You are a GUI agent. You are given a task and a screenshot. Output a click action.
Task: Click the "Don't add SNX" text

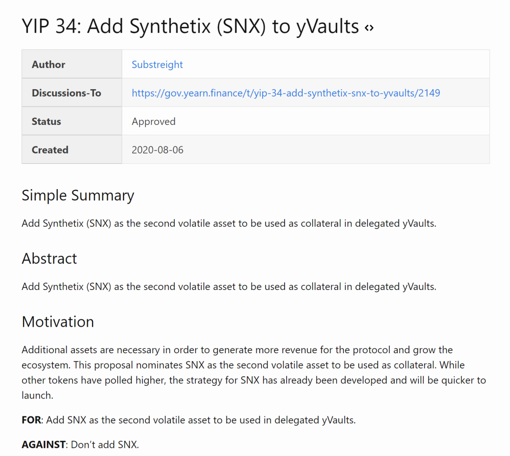pyautogui.click(x=105, y=444)
